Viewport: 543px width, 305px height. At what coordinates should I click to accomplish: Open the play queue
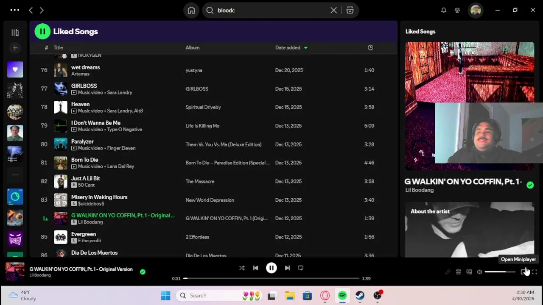[458, 272]
